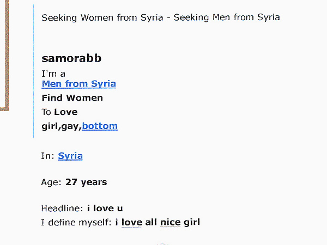Click the underlined "bottom" tag link
Image resolution: width=327 pixels, height=245 pixels.
pyautogui.click(x=100, y=126)
